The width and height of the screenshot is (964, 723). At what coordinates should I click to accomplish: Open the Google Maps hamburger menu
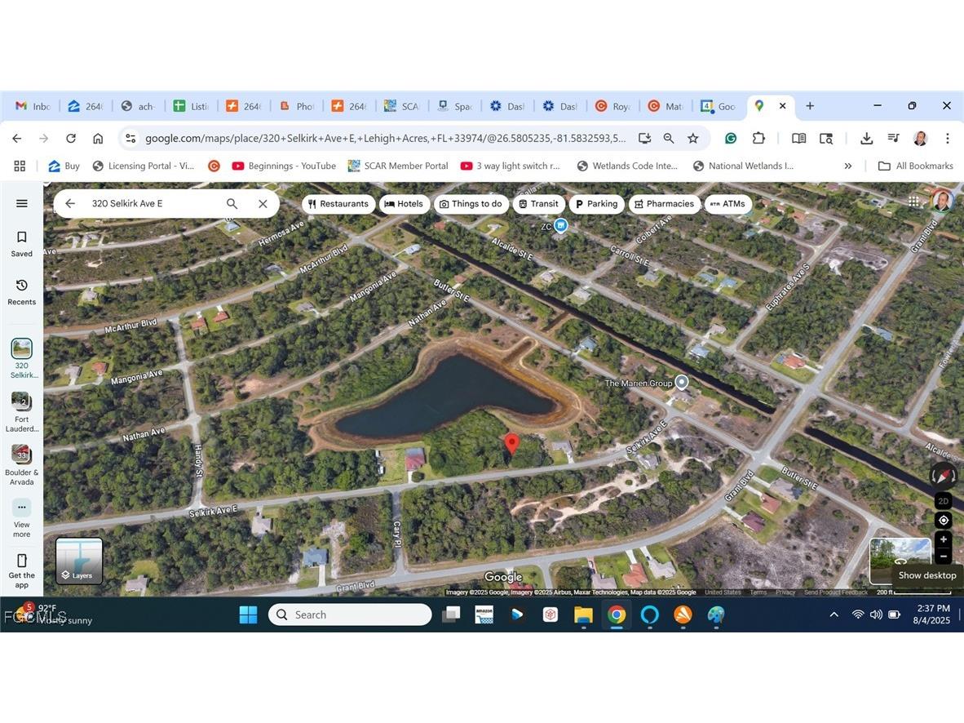pos(22,203)
